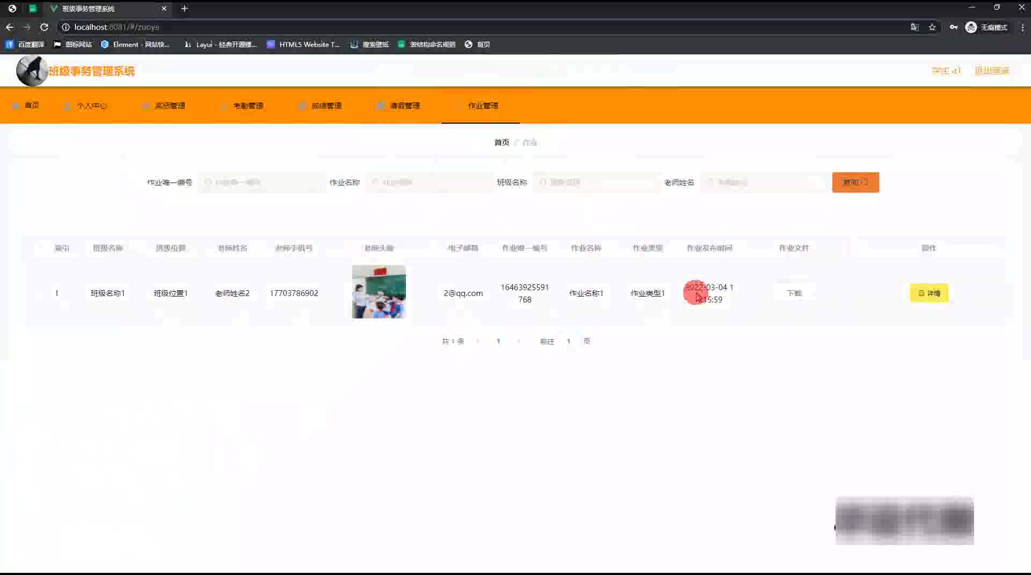Go back to the previous page
The image size is (1031, 575).
(x=10, y=27)
